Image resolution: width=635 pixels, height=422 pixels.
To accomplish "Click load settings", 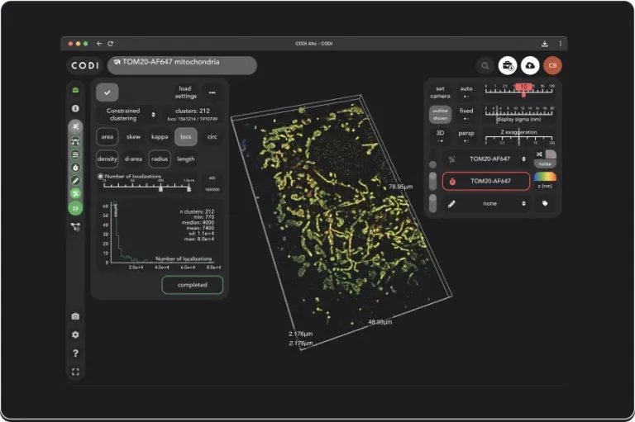I will click(x=185, y=92).
